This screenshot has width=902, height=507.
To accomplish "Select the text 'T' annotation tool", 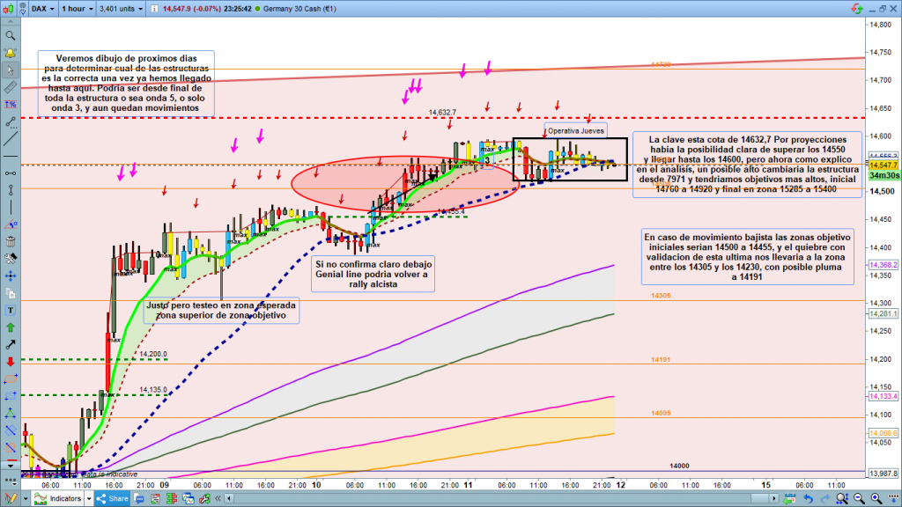I will pyautogui.click(x=10, y=310).
